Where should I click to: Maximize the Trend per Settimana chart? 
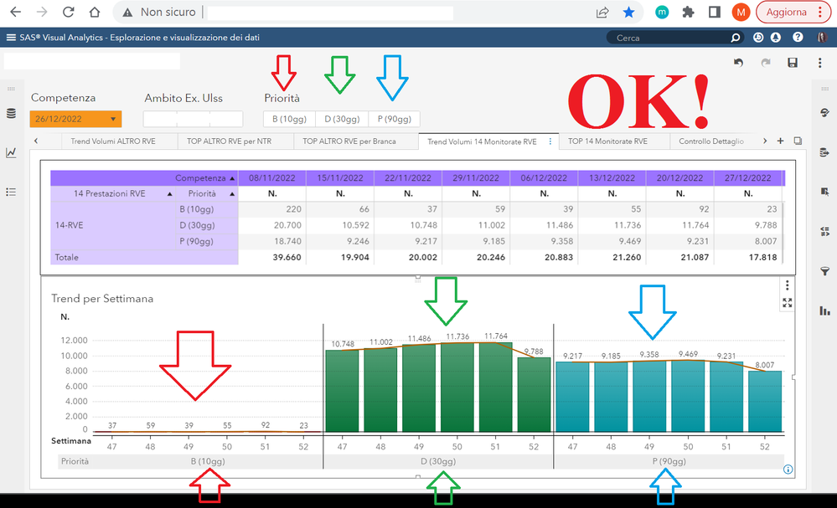[788, 303]
